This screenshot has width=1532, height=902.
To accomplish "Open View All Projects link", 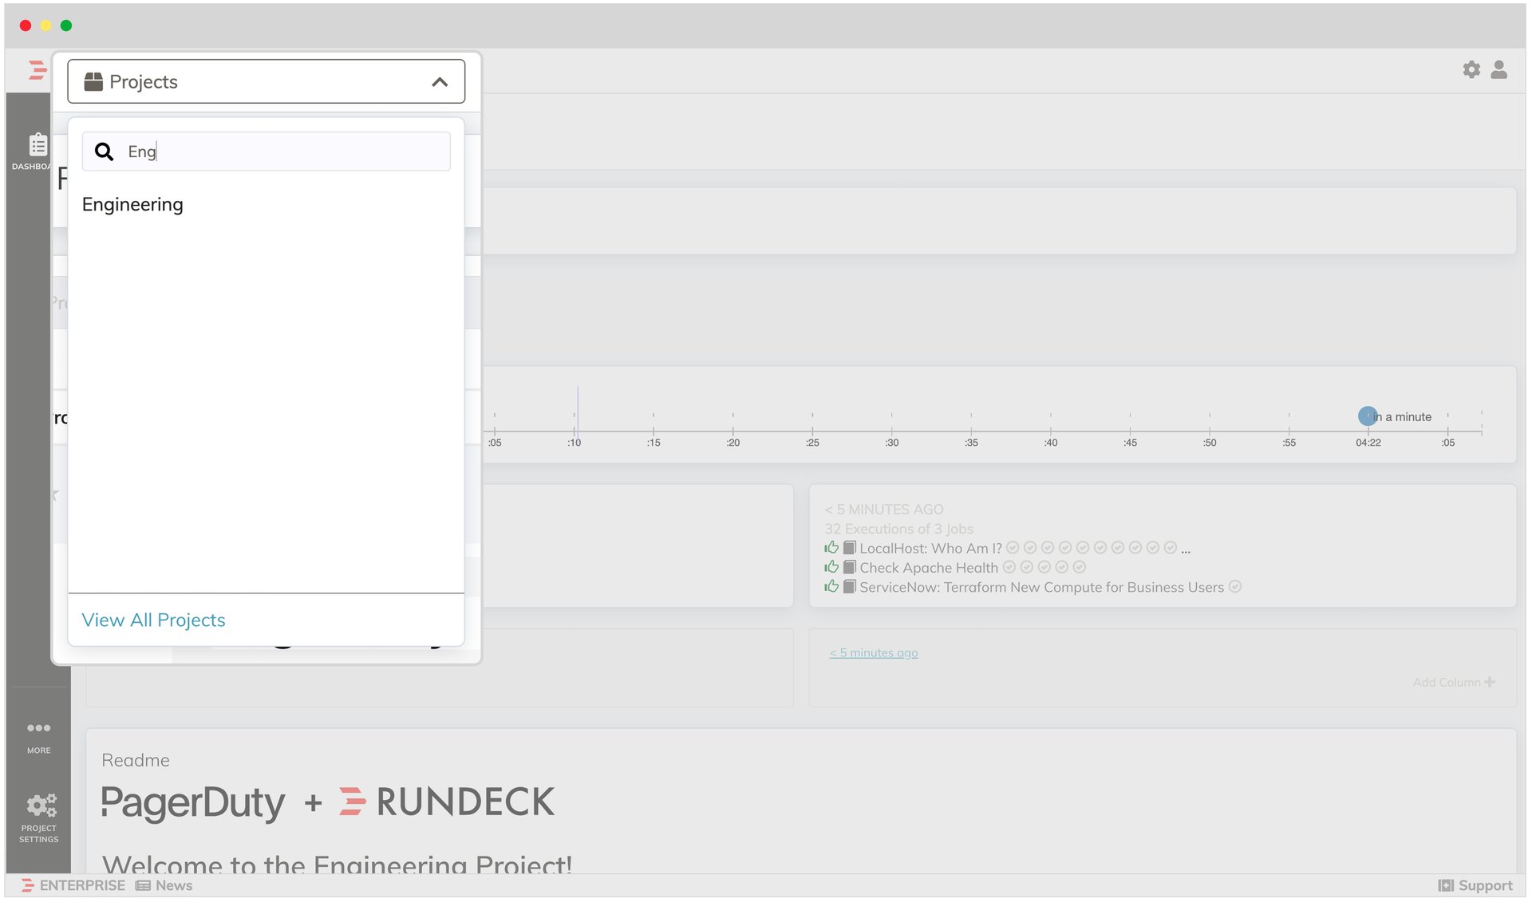I will point(153,620).
